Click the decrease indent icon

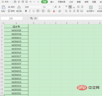(78, 7)
